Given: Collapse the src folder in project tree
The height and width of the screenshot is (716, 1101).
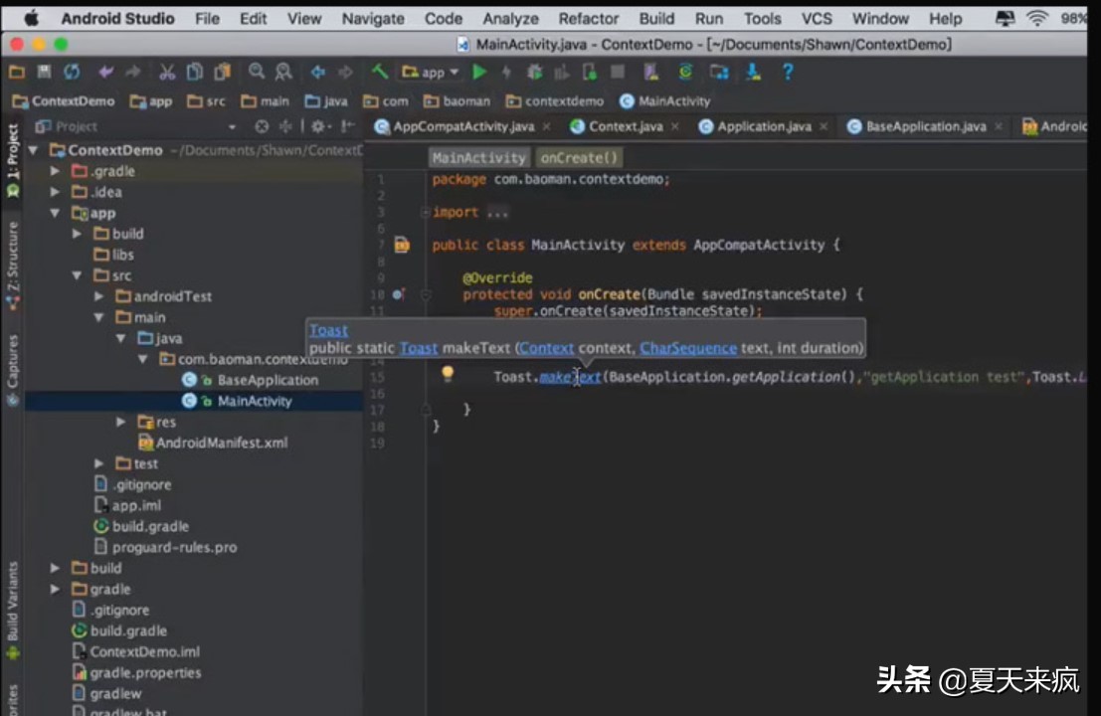Looking at the screenshot, I should pyautogui.click(x=78, y=275).
